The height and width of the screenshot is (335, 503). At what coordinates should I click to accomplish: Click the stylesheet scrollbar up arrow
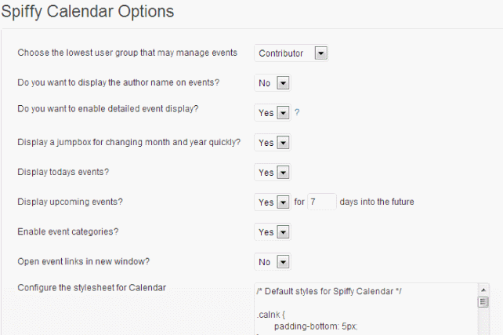coord(483,290)
